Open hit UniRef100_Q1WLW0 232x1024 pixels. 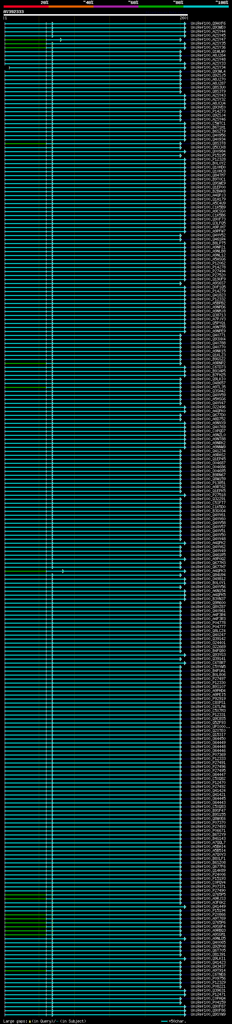pos(208,51)
